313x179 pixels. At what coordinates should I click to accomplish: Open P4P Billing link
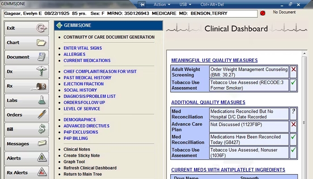point(76,138)
